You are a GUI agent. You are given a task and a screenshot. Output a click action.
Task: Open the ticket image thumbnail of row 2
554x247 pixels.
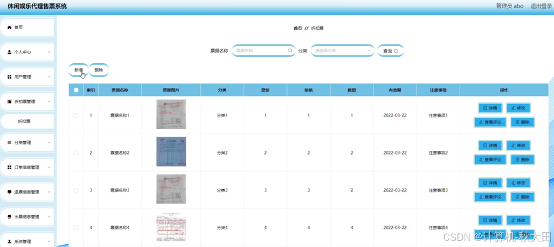coord(171,152)
